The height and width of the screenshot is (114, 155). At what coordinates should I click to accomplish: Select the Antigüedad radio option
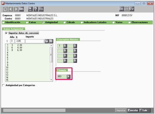pos(43,22)
